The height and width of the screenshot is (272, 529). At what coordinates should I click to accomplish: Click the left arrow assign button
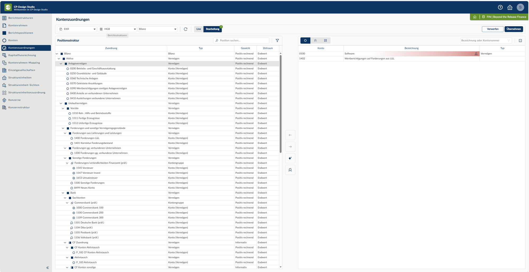click(290, 135)
